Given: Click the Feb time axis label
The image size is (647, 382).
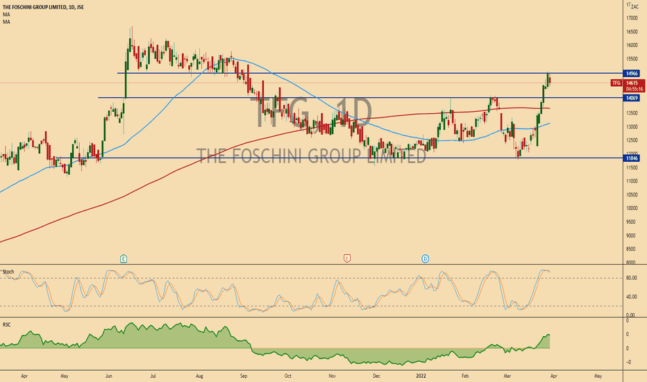Looking at the screenshot, I should point(465,376).
